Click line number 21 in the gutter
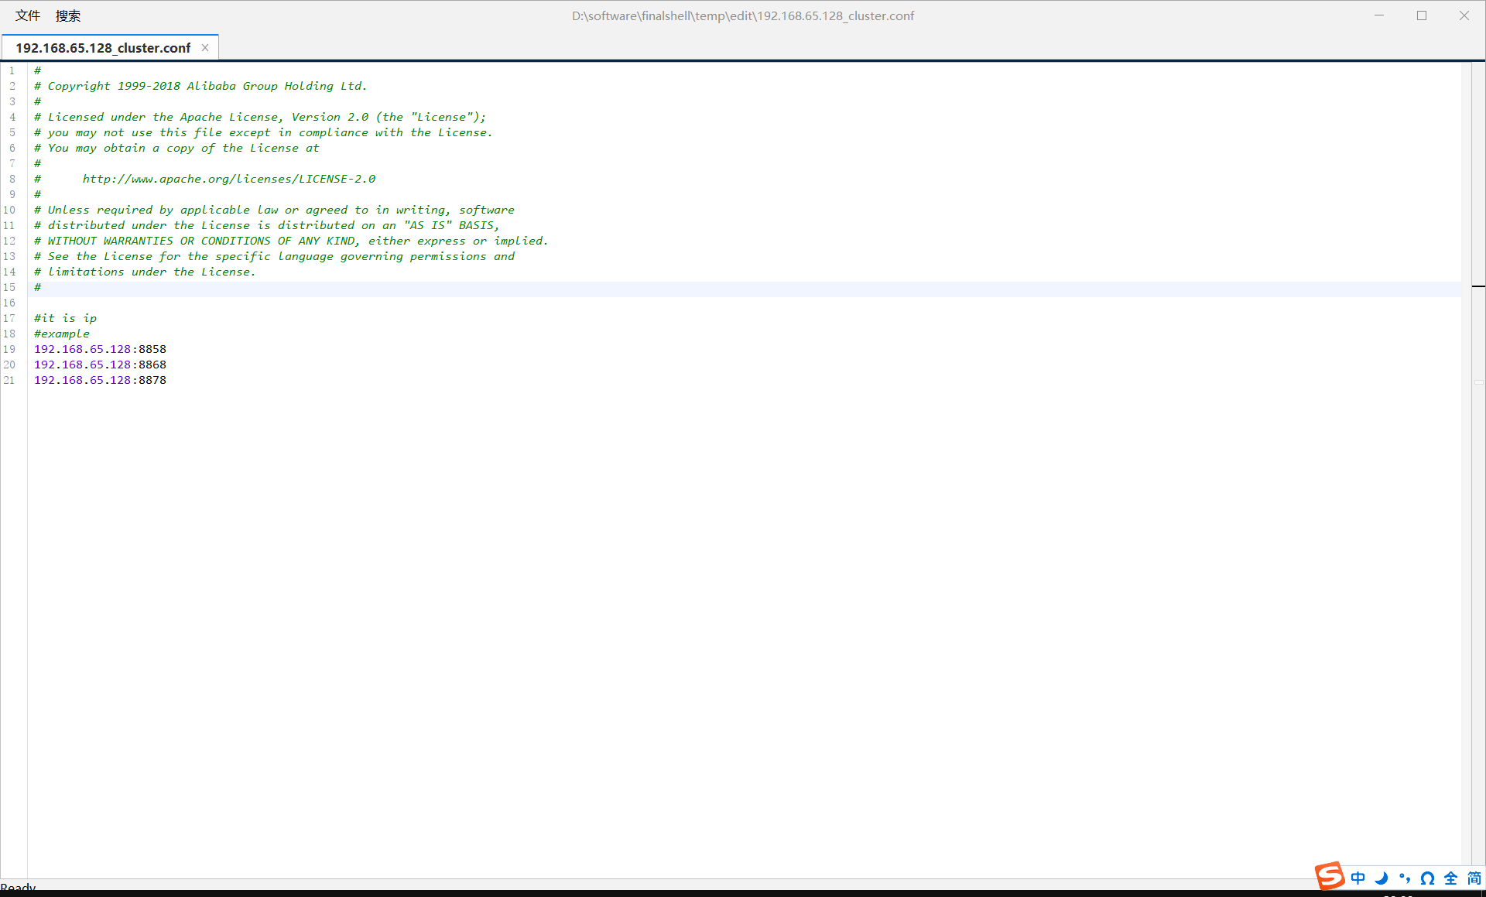The image size is (1486, 897). [x=9, y=380]
